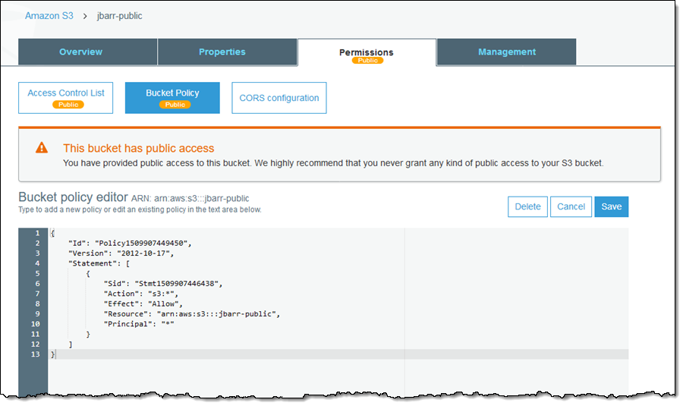This screenshot has height=406, width=683.
Task: Open CORS configuration section
Action: (x=279, y=98)
